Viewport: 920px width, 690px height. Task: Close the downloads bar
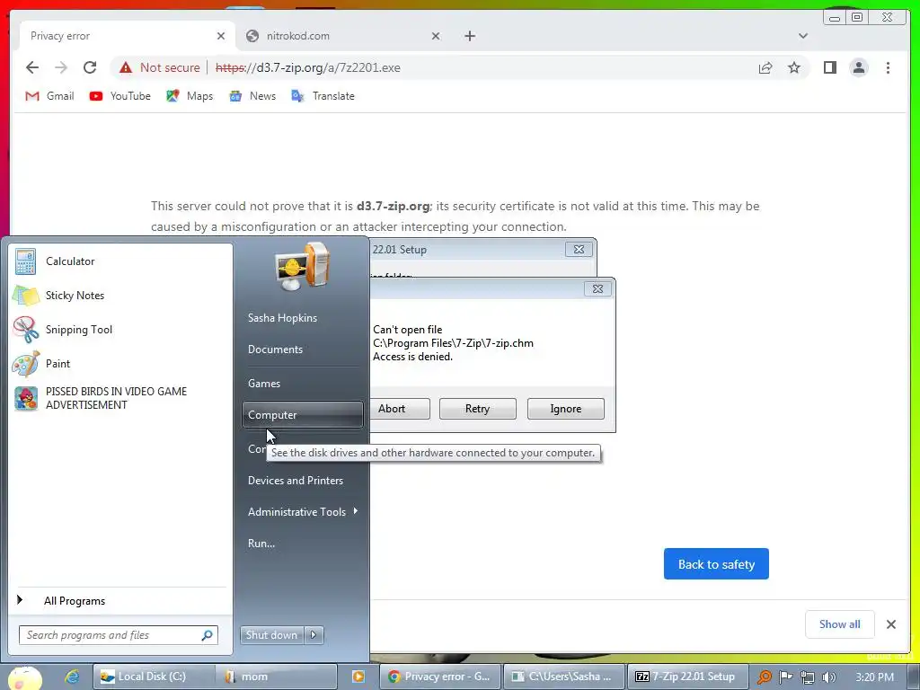pos(890,624)
